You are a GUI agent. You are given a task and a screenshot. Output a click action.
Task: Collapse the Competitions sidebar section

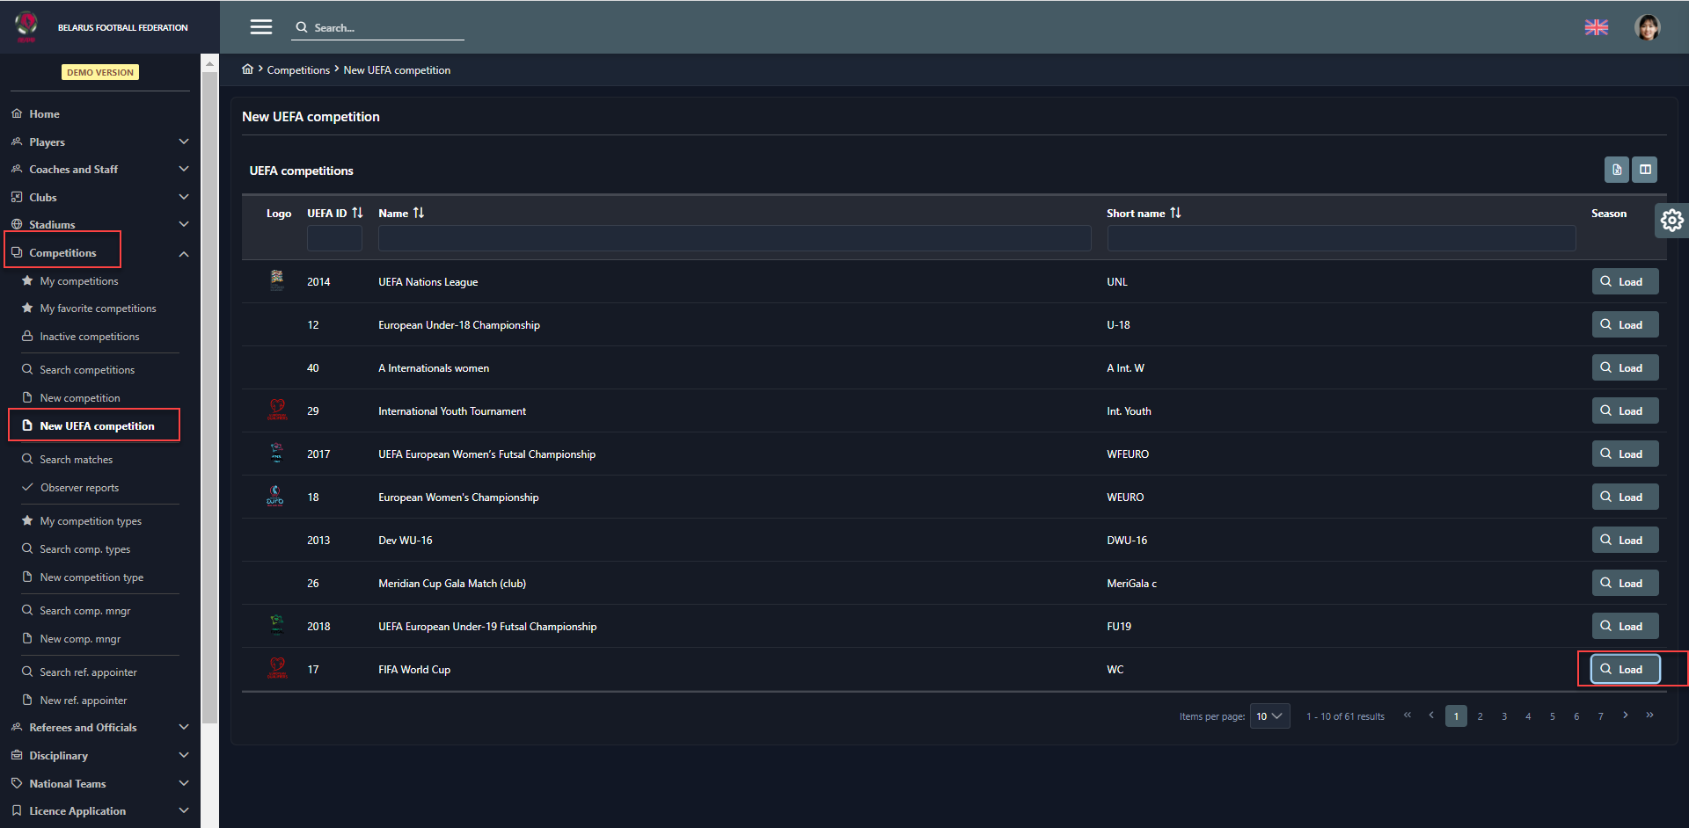click(x=183, y=253)
